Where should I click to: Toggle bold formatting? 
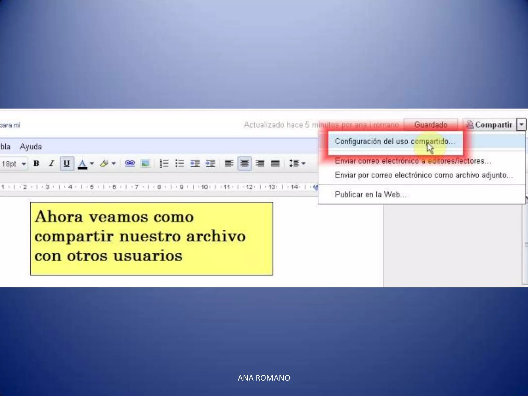[36, 163]
